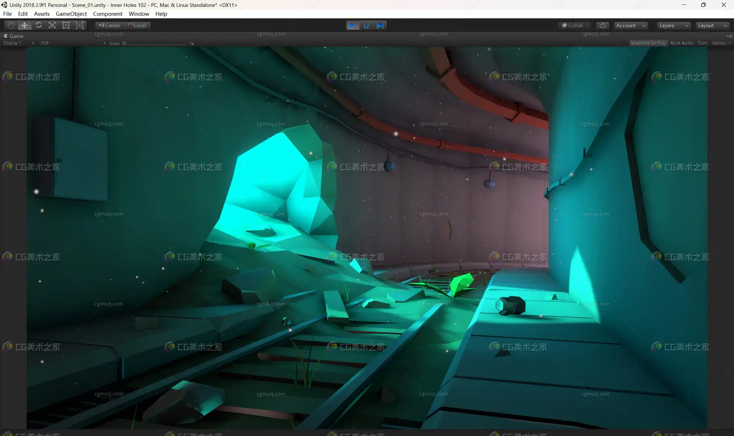Open the Layers dropdown
This screenshot has height=436, width=734.
pyautogui.click(x=673, y=25)
